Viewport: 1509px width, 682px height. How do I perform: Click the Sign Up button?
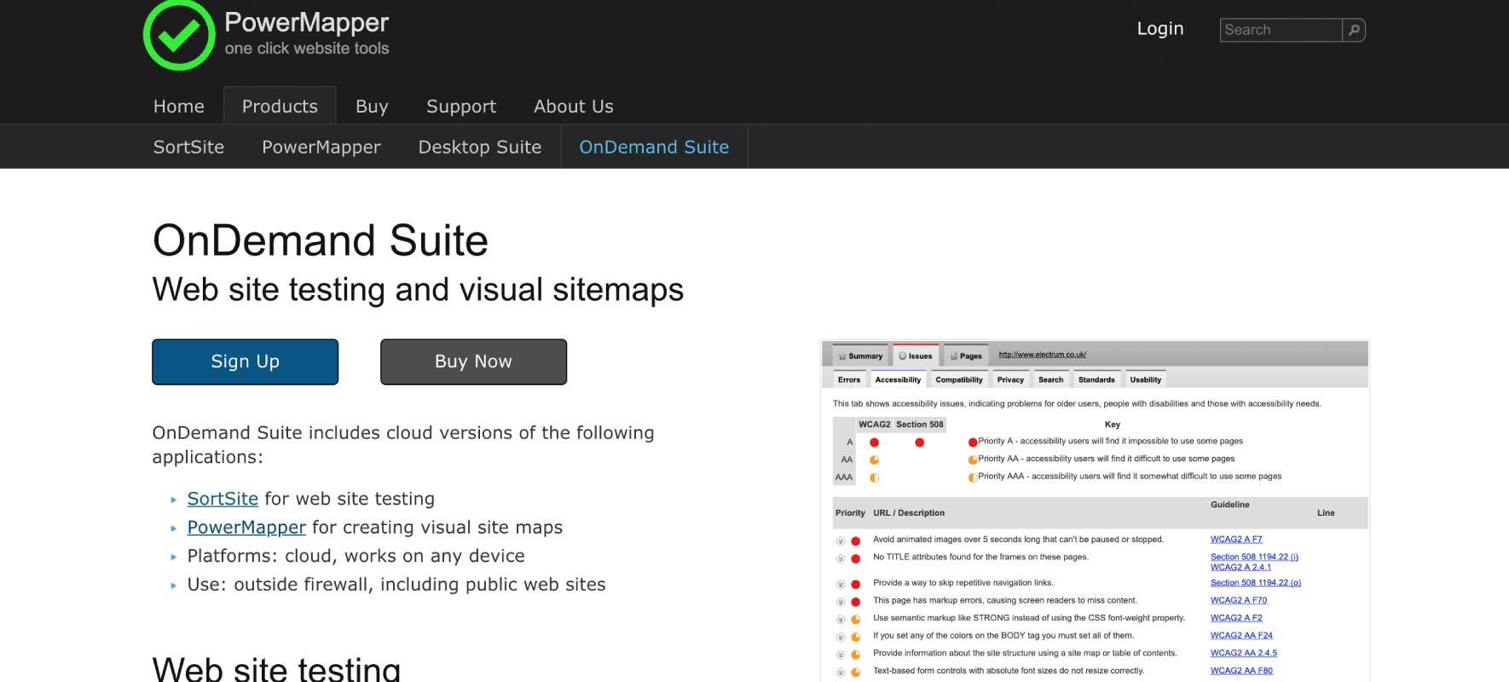pyautogui.click(x=245, y=361)
